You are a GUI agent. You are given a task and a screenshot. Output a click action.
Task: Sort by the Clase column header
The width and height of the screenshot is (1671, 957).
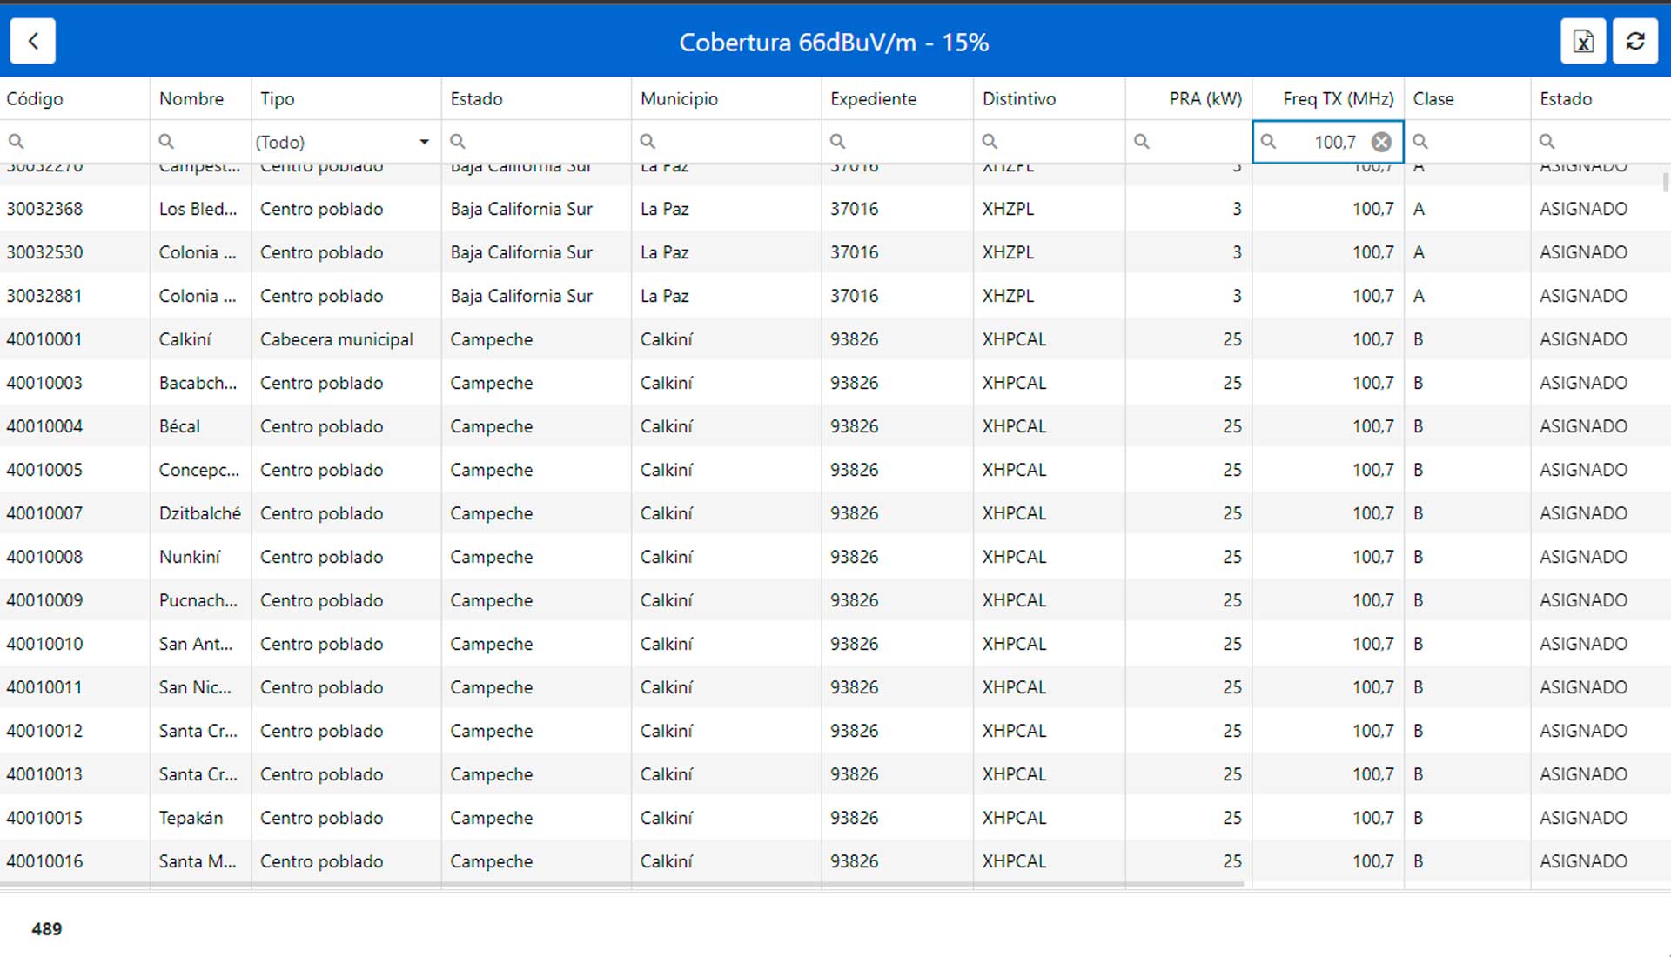(1467, 98)
